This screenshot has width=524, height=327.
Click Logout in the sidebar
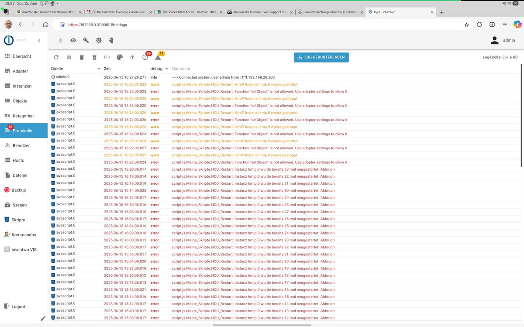coord(18,306)
